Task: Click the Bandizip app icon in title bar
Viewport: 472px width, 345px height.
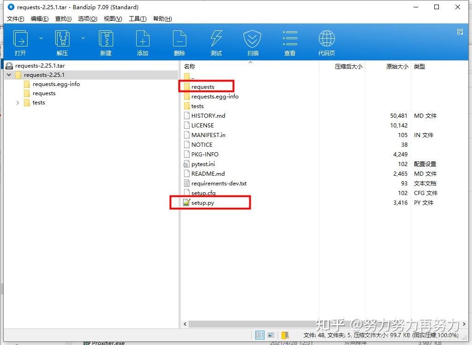Action: (x=11, y=6)
